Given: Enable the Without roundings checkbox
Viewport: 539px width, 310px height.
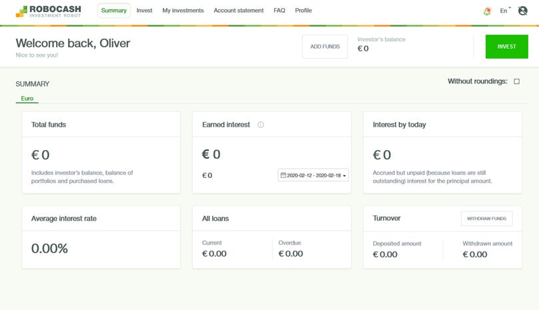Looking at the screenshot, I should point(517,81).
